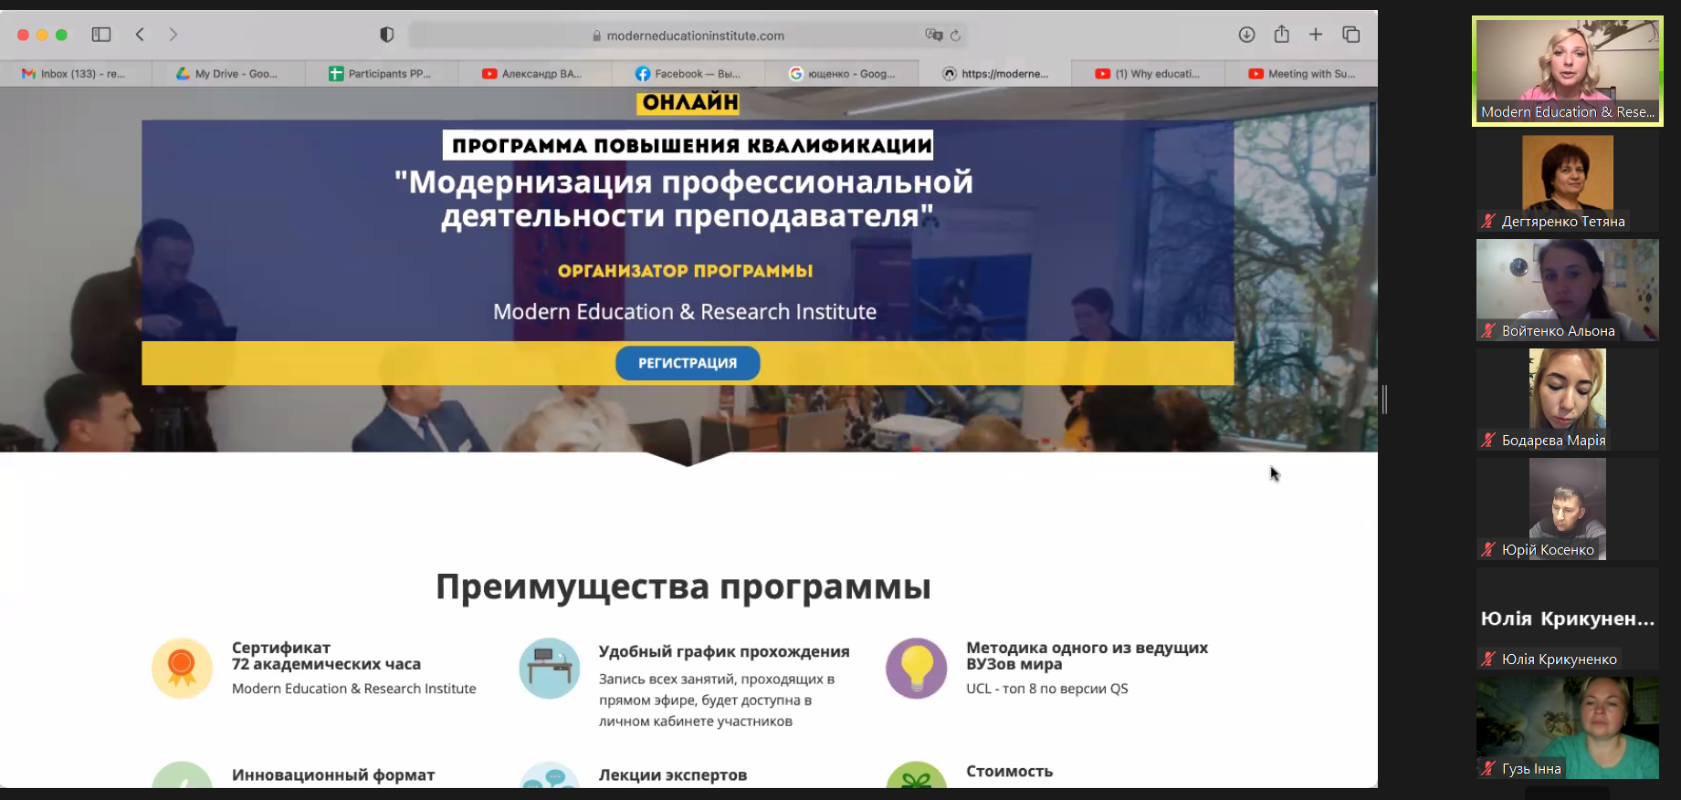Click the muted microphone icon for Юрій Косенко

tap(1488, 549)
